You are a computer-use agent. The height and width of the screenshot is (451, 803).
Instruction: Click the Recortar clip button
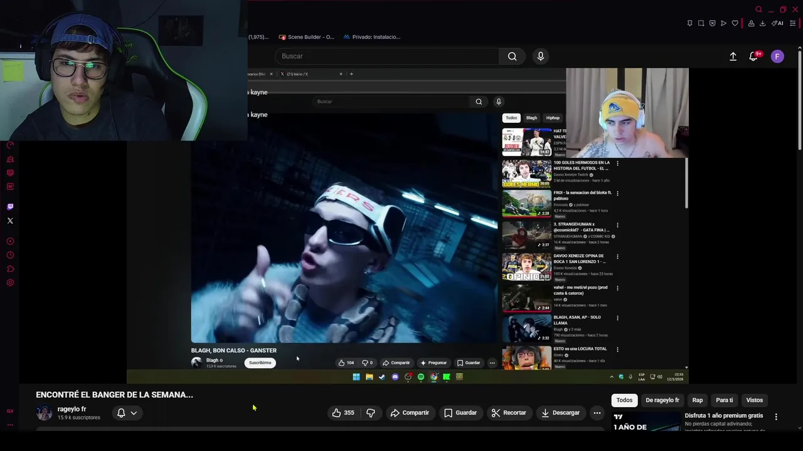click(x=509, y=413)
